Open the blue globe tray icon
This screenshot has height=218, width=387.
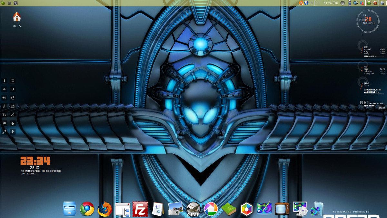tap(306, 3)
